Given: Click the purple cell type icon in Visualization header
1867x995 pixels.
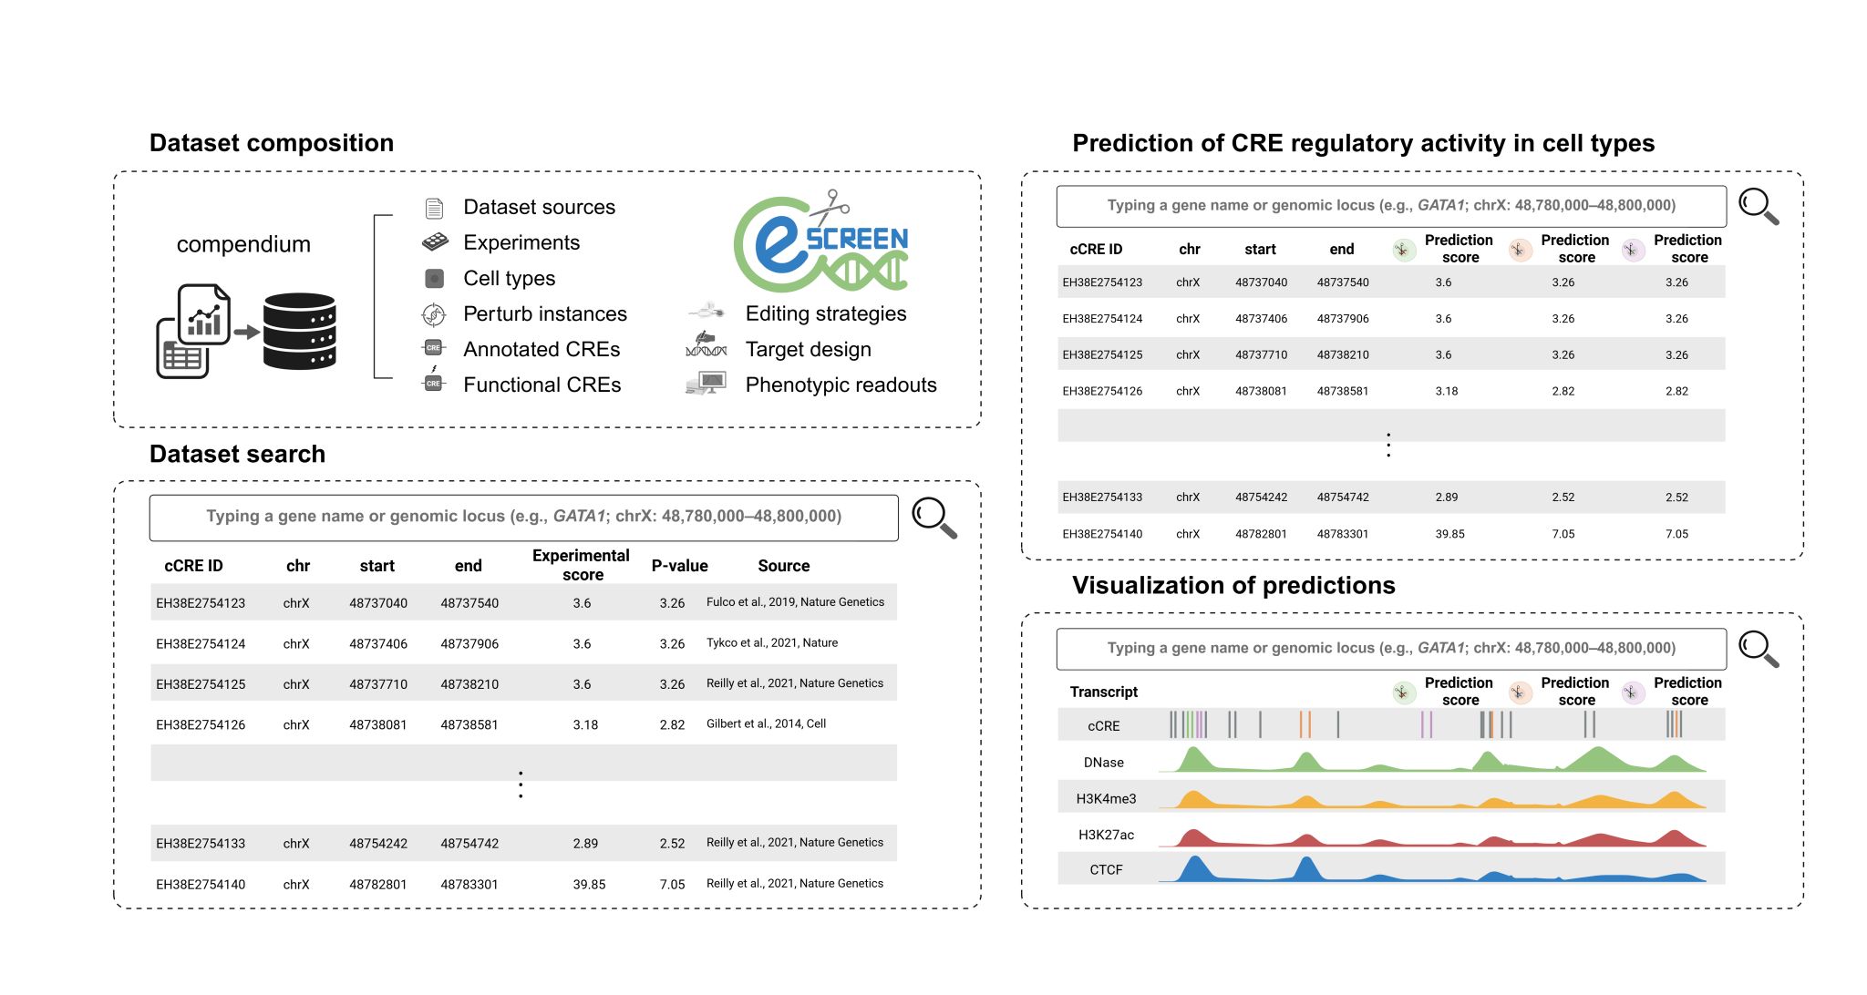Looking at the screenshot, I should point(1632,692).
